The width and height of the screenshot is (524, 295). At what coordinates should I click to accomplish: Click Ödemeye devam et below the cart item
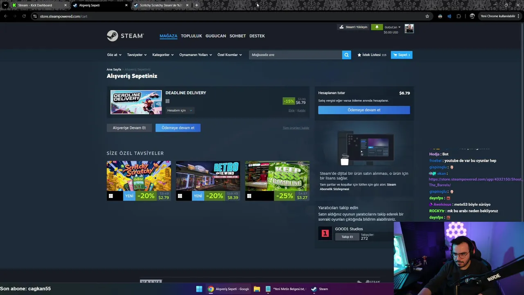178,127
